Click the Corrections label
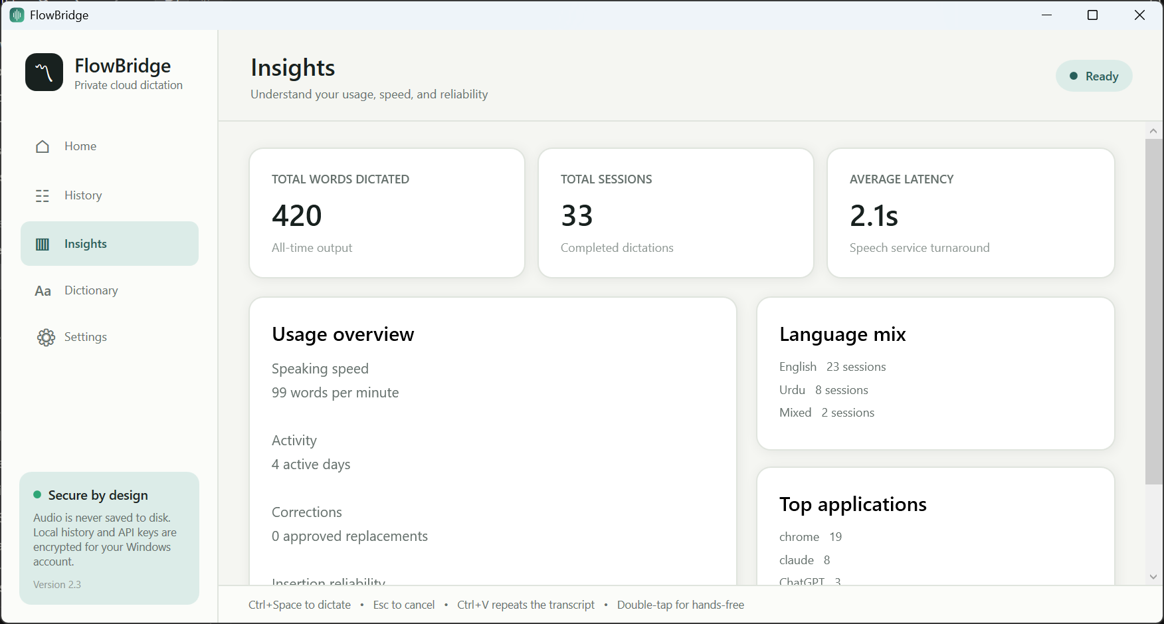The height and width of the screenshot is (624, 1164). pos(306,512)
